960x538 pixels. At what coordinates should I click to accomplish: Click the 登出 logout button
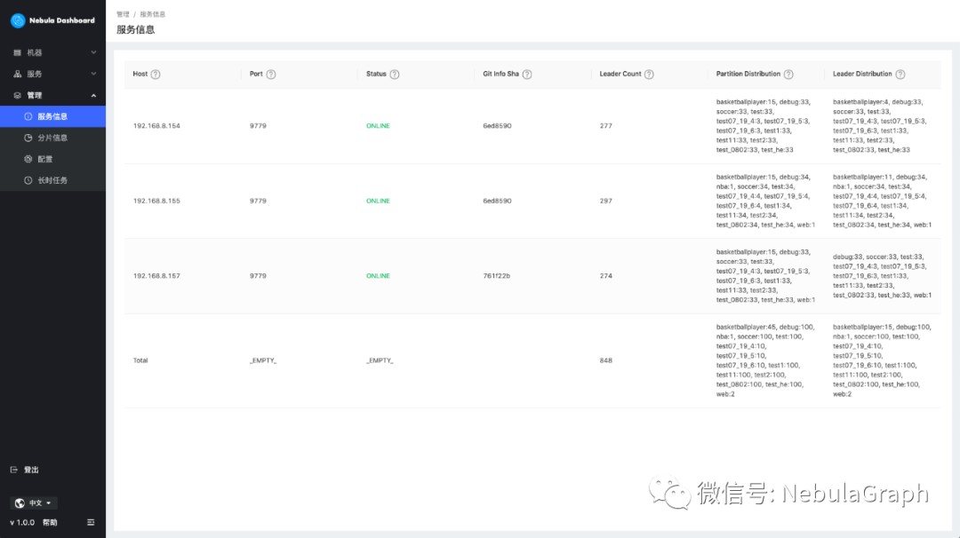(25, 470)
